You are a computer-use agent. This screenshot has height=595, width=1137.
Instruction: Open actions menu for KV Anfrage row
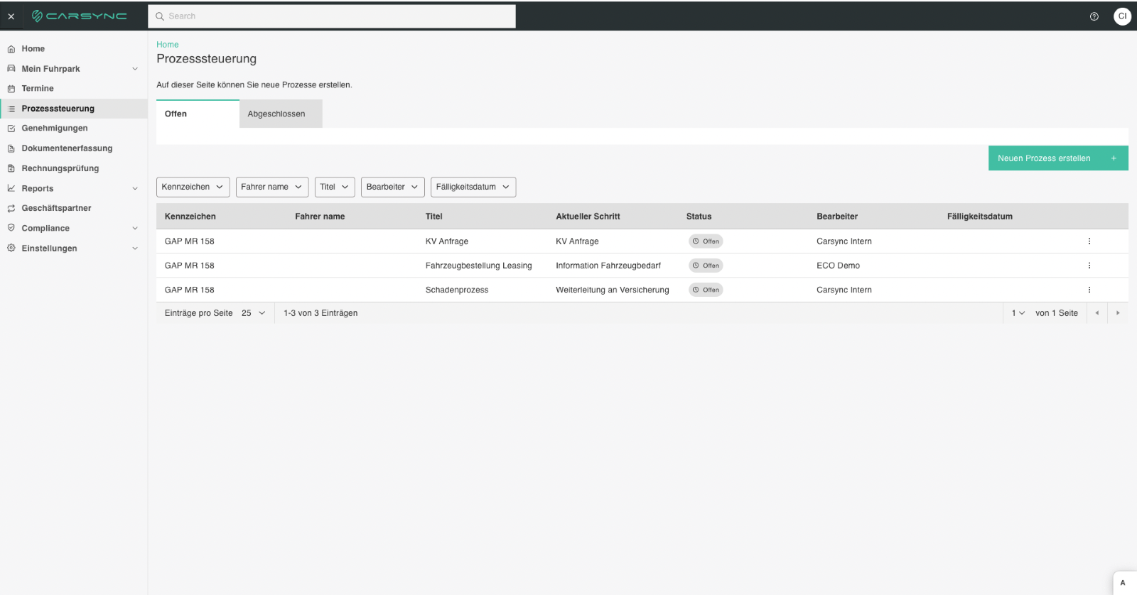pyautogui.click(x=1089, y=241)
